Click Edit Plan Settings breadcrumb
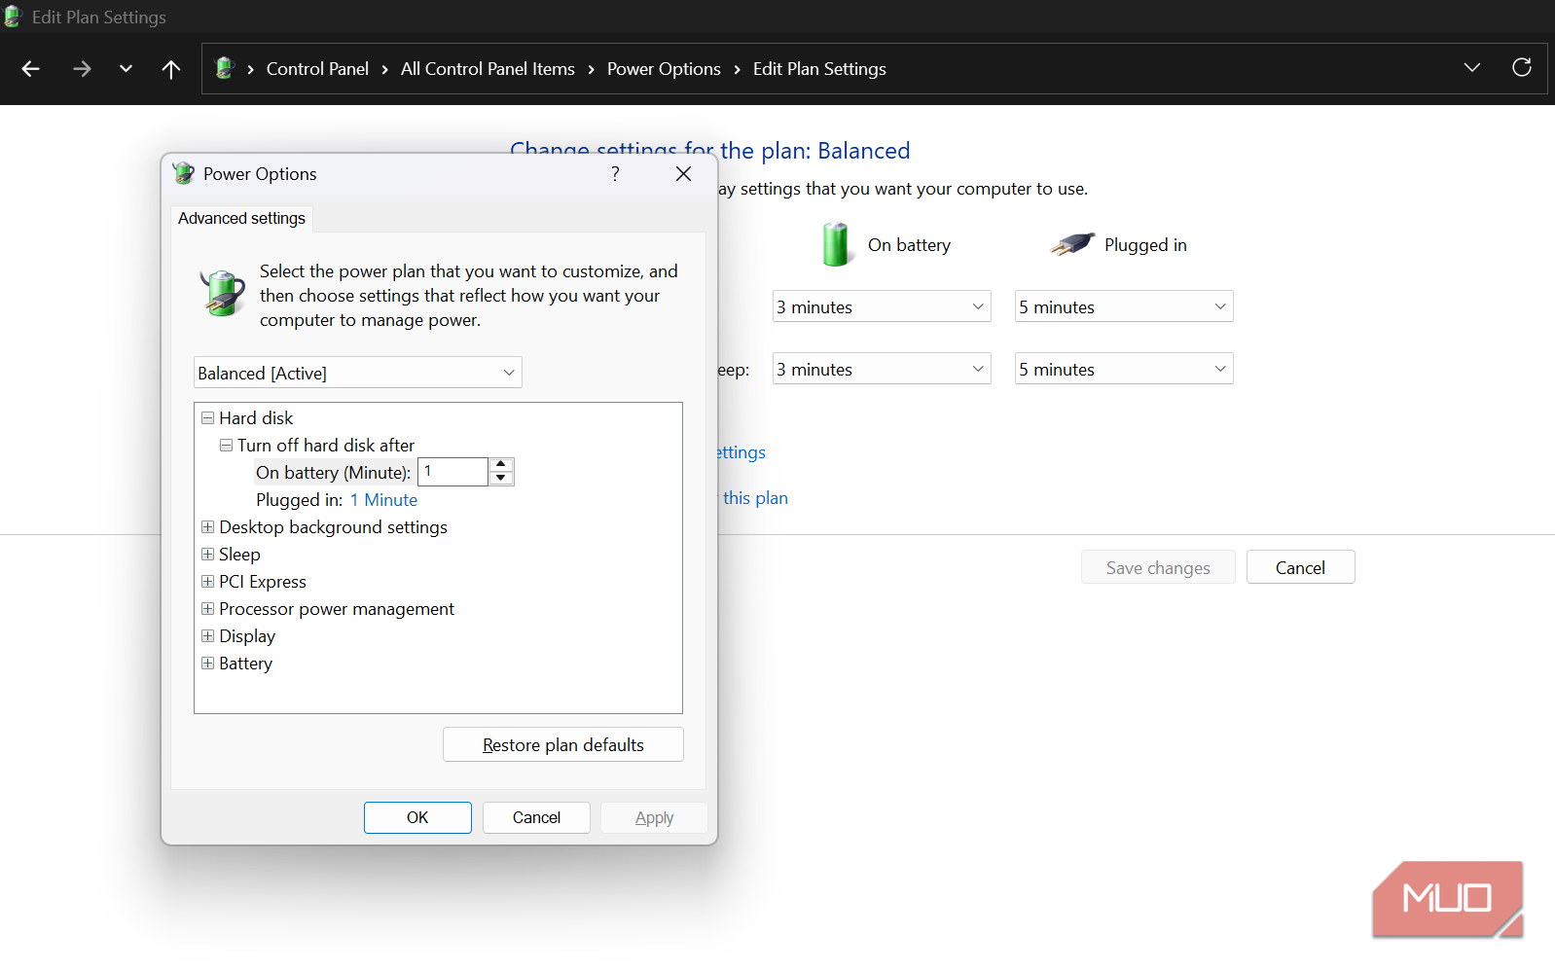This screenshot has height=970, width=1555. (819, 69)
